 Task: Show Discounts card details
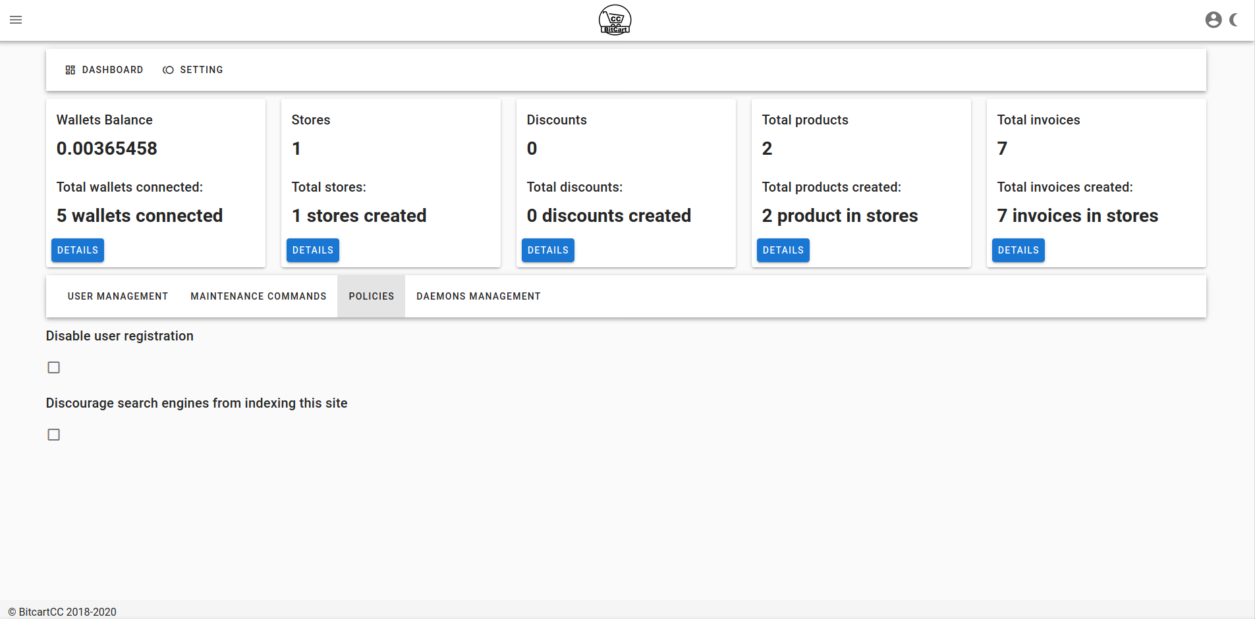tap(548, 250)
